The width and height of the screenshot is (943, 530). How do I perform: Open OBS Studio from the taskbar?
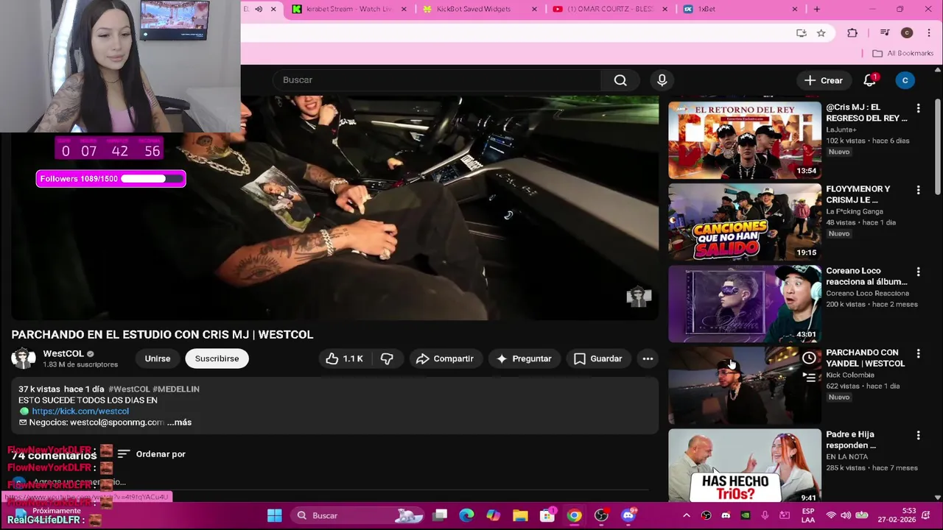(x=601, y=515)
